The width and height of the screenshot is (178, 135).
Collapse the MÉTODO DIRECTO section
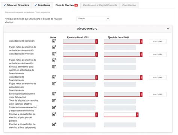click(x=168, y=28)
